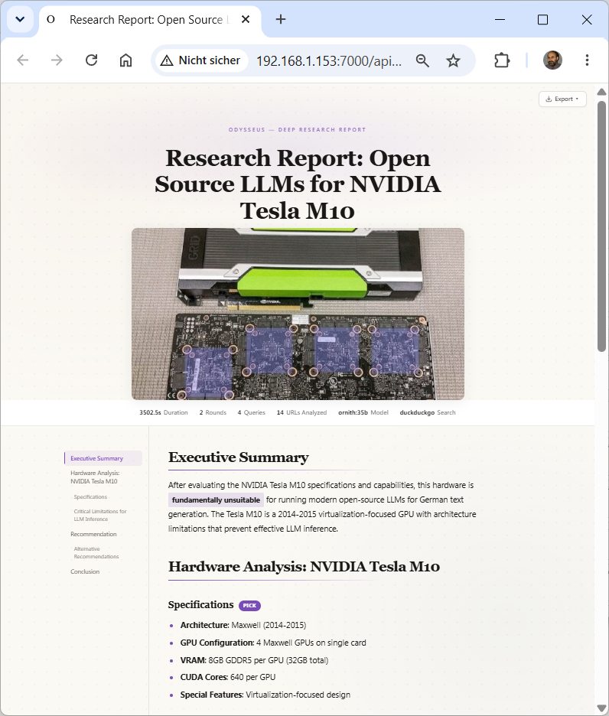609x716 pixels.
Task: Go forward to next page
Action: [57, 60]
